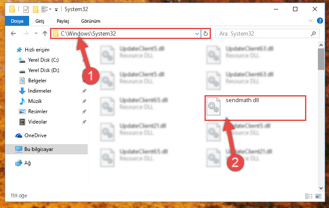The width and height of the screenshot is (329, 208).
Task: Click the search magnifier icon
Action: [313, 33]
